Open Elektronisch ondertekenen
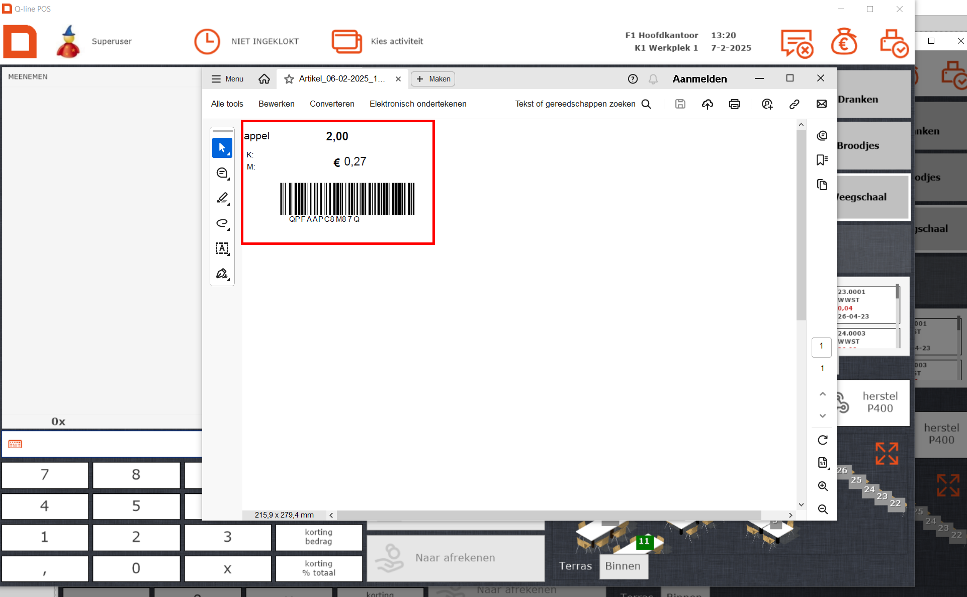Image resolution: width=967 pixels, height=597 pixels. [x=418, y=104]
